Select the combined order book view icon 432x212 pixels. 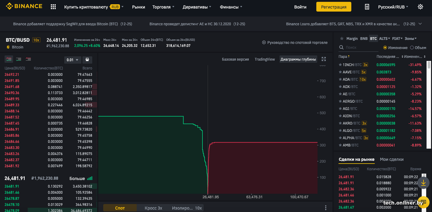coord(9,59)
